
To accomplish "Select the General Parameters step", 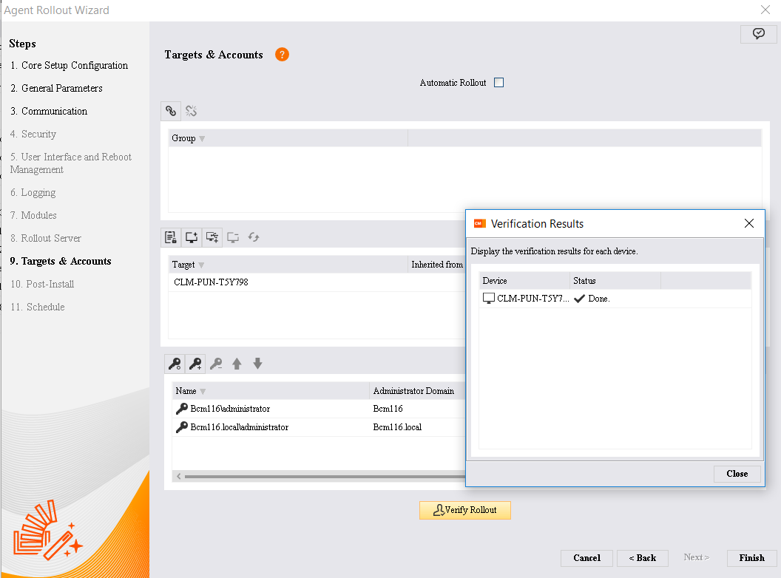I will click(x=61, y=88).
